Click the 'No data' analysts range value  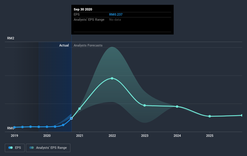pos(115,19)
